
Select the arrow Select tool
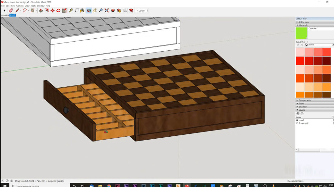pos(5,11)
